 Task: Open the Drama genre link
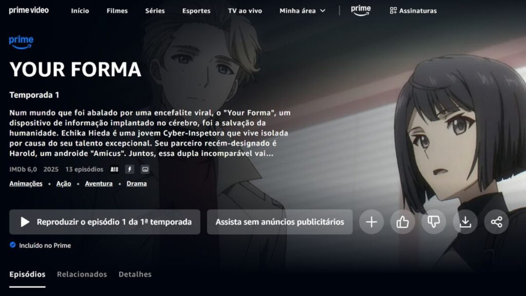pyautogui.click(x=137, y=183)
